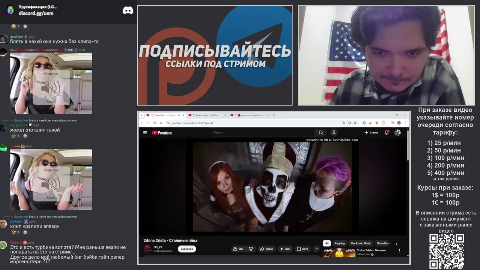This screenshot has width=480, height=270.
Task: Open the Ori_zz channel name link
Action: (x=158, y=247)
